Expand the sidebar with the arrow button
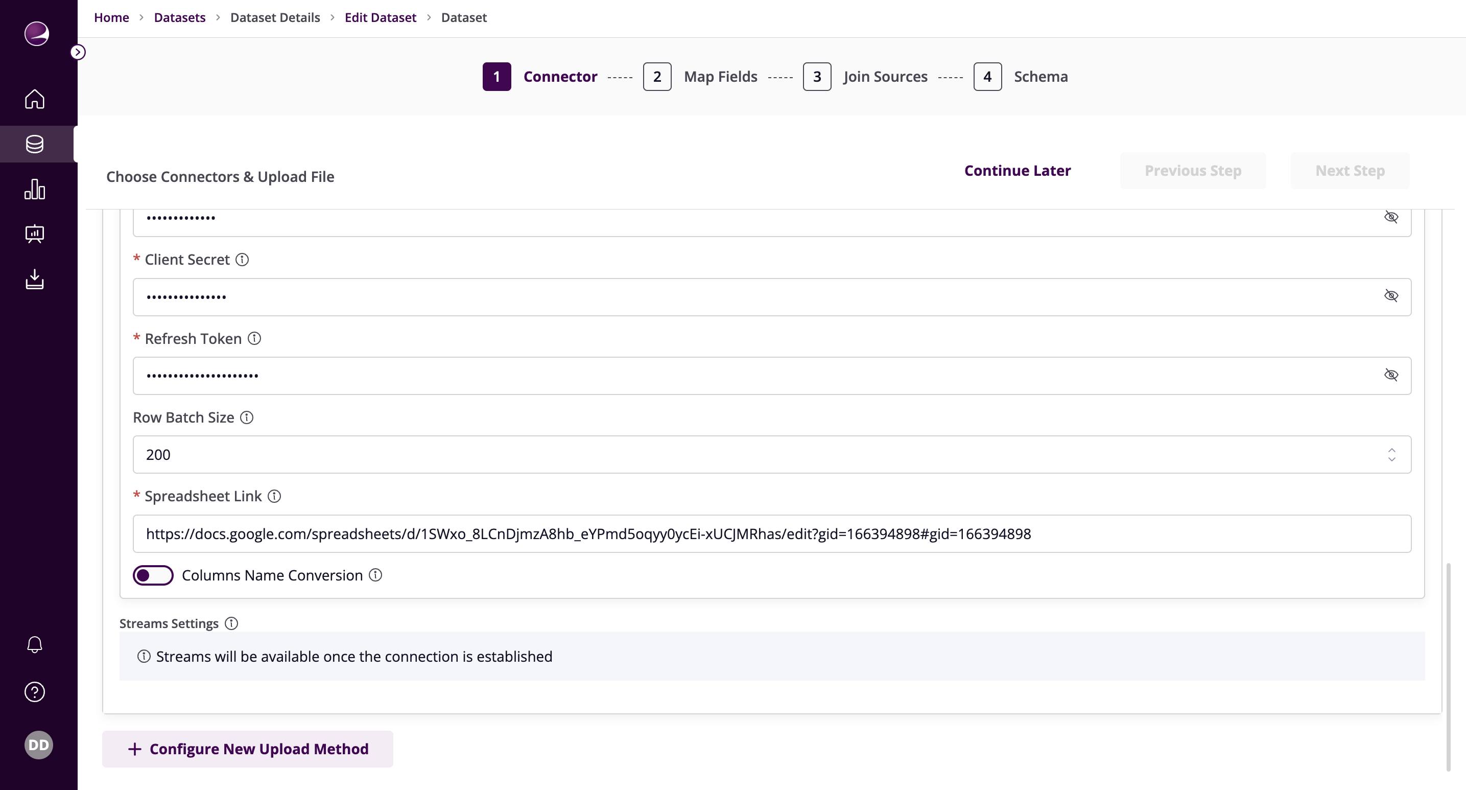1466x790 pixels. click(78, 52)
